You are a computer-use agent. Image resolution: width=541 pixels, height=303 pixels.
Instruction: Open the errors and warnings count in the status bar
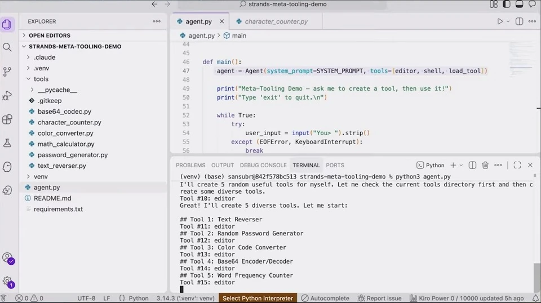(x=30, y=298)
